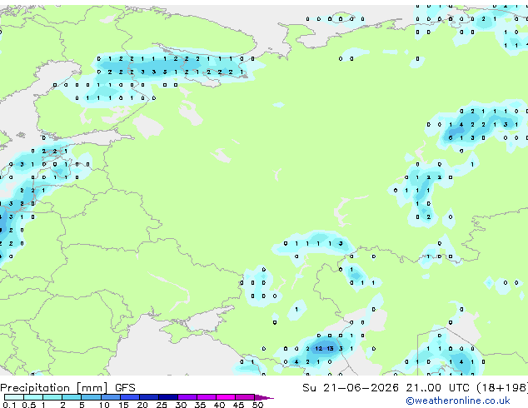The width and height of the screenshot is (528, 408).
Task: Click the '0.5' legend scale label
Action: (x=29, y=405)
